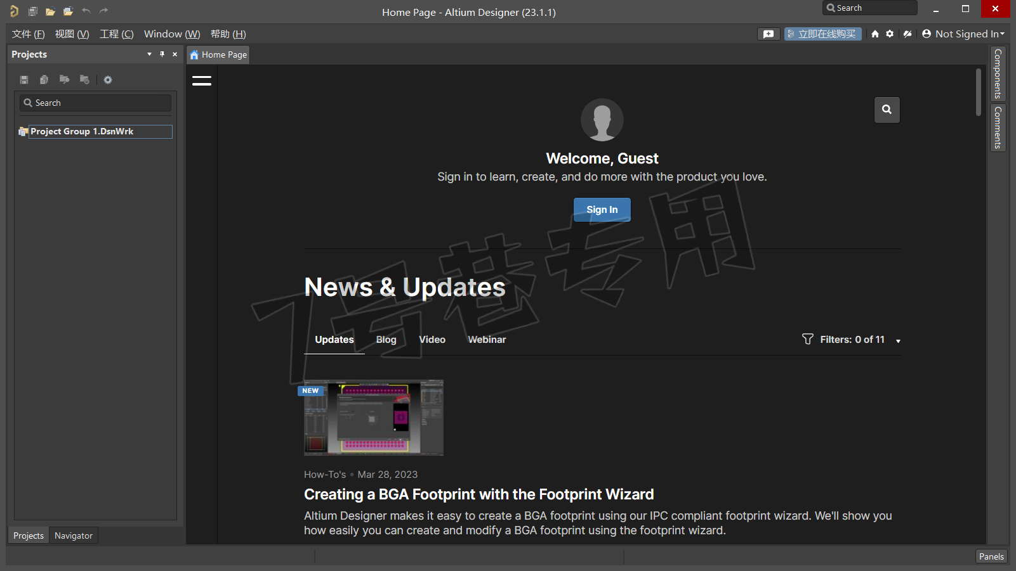Image resolution: width=1016 pixels, height=571 pixels.
Task: Open Projects panel settings gear
Action: 108,80
